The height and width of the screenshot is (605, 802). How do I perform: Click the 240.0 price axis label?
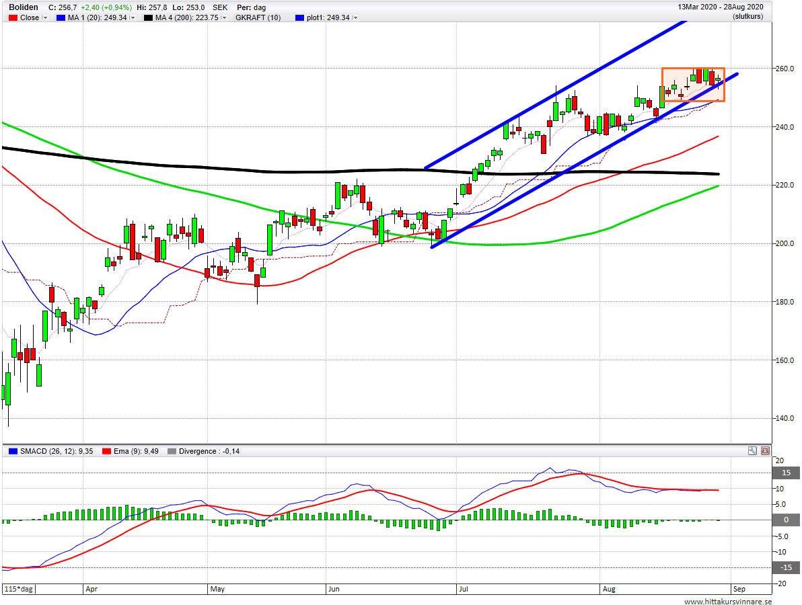click(785, 127)
